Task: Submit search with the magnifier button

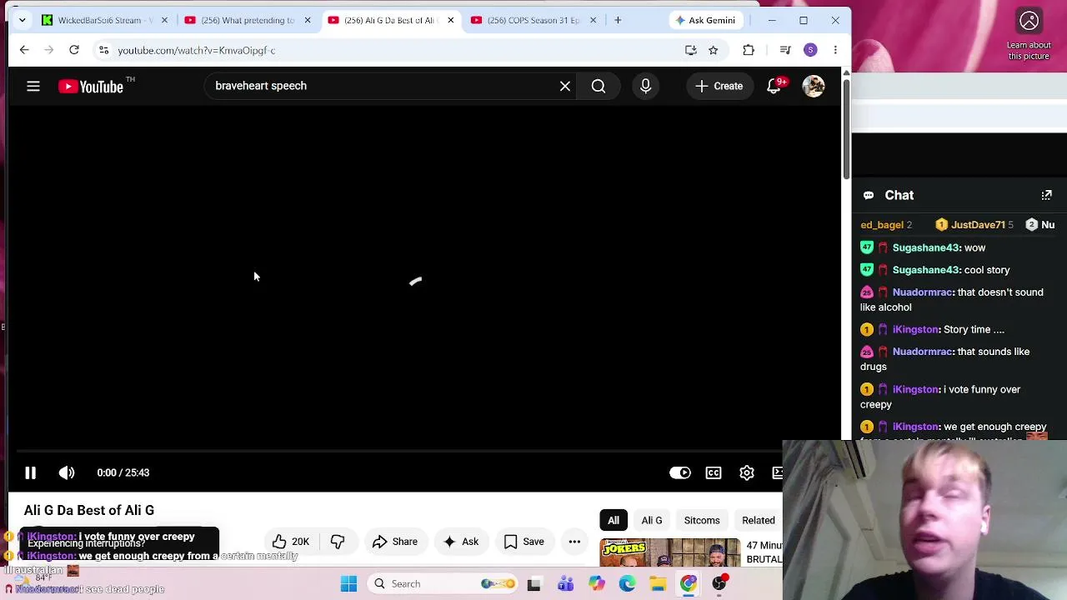Action: click(599, 86)
